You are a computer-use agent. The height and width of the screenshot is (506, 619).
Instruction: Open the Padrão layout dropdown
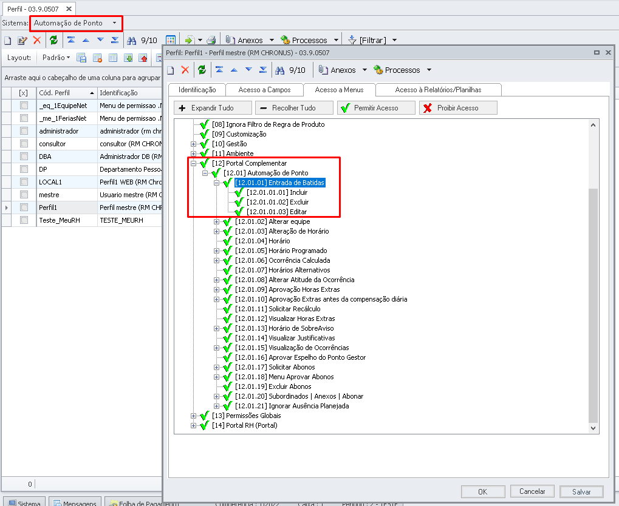pyautogui.click(x=56, y=58)
